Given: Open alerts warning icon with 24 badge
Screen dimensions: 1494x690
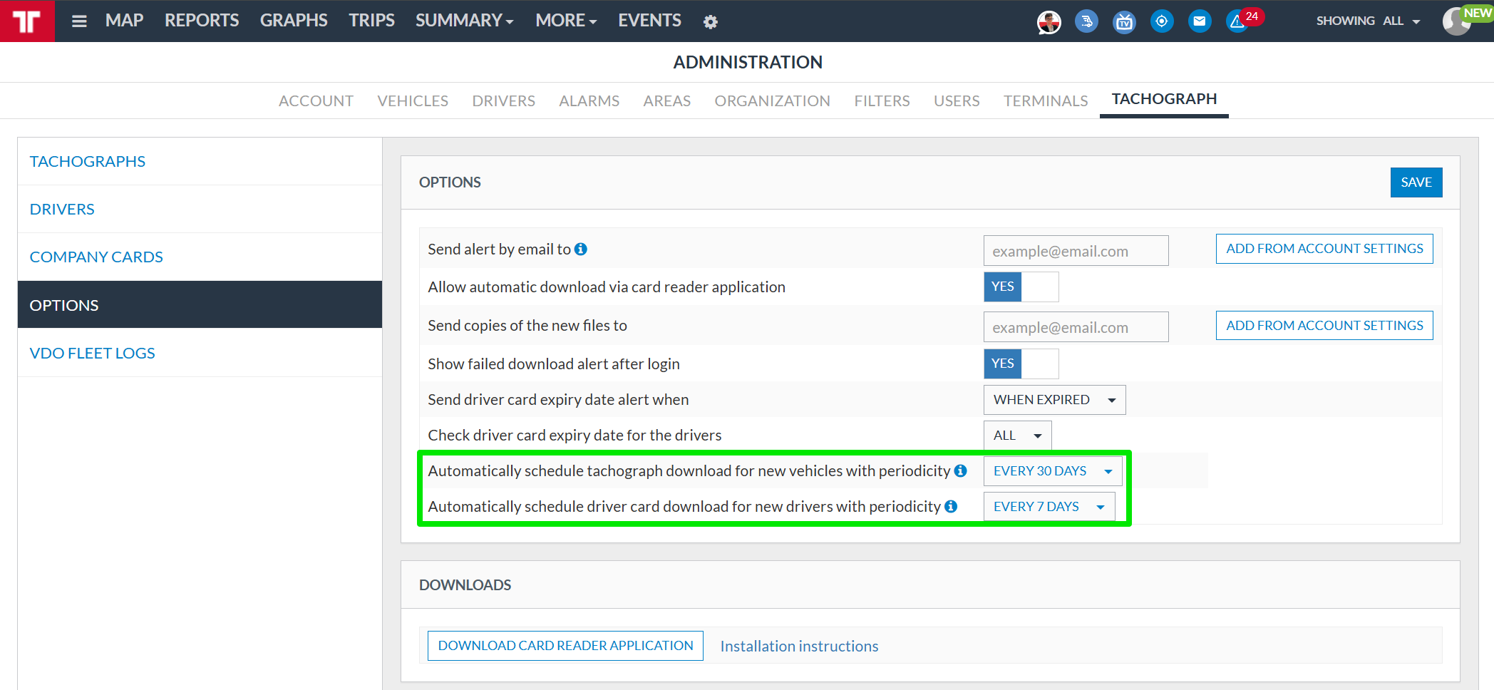Looking at the screenshot, I should tap(1238, 22).
